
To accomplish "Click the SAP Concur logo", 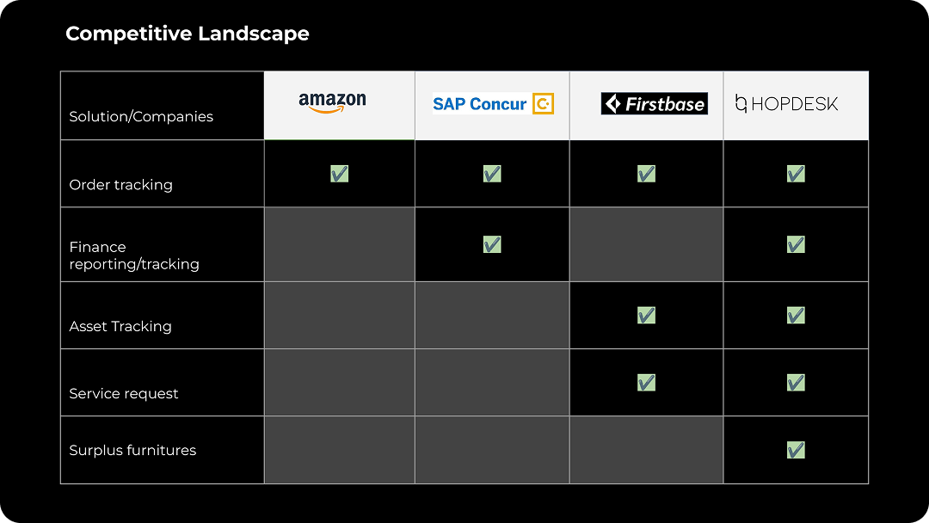I will click(493, 104).
